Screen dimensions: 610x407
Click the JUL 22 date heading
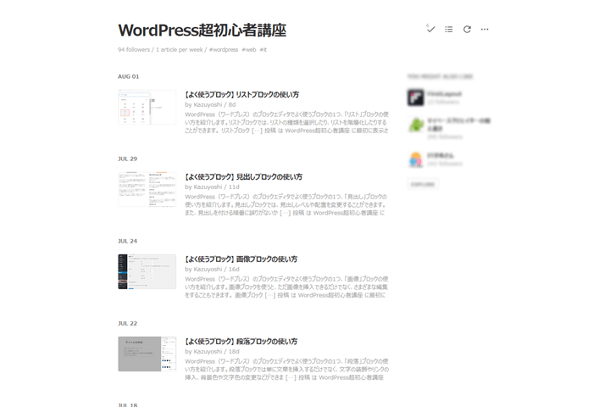pos(128,323)
